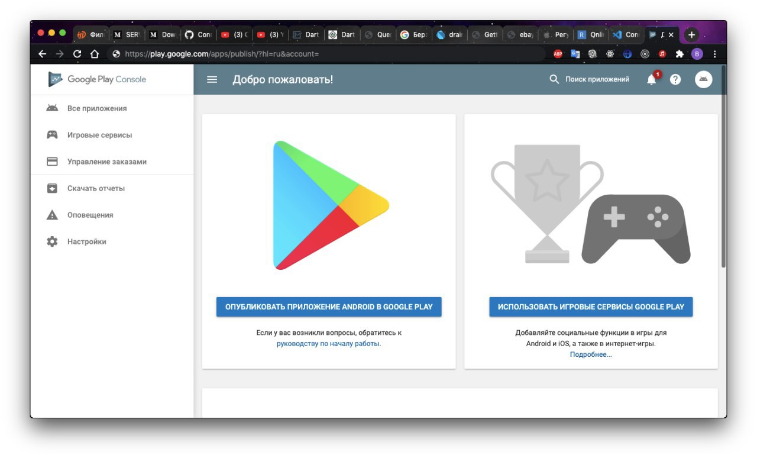The height and width of the screenshot is (458, 757).
Task: Open the account avatar in the Console header
Action: click(x=704, y=79)
